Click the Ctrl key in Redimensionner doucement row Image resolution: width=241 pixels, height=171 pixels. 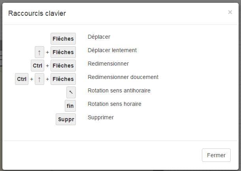[22, 79]
